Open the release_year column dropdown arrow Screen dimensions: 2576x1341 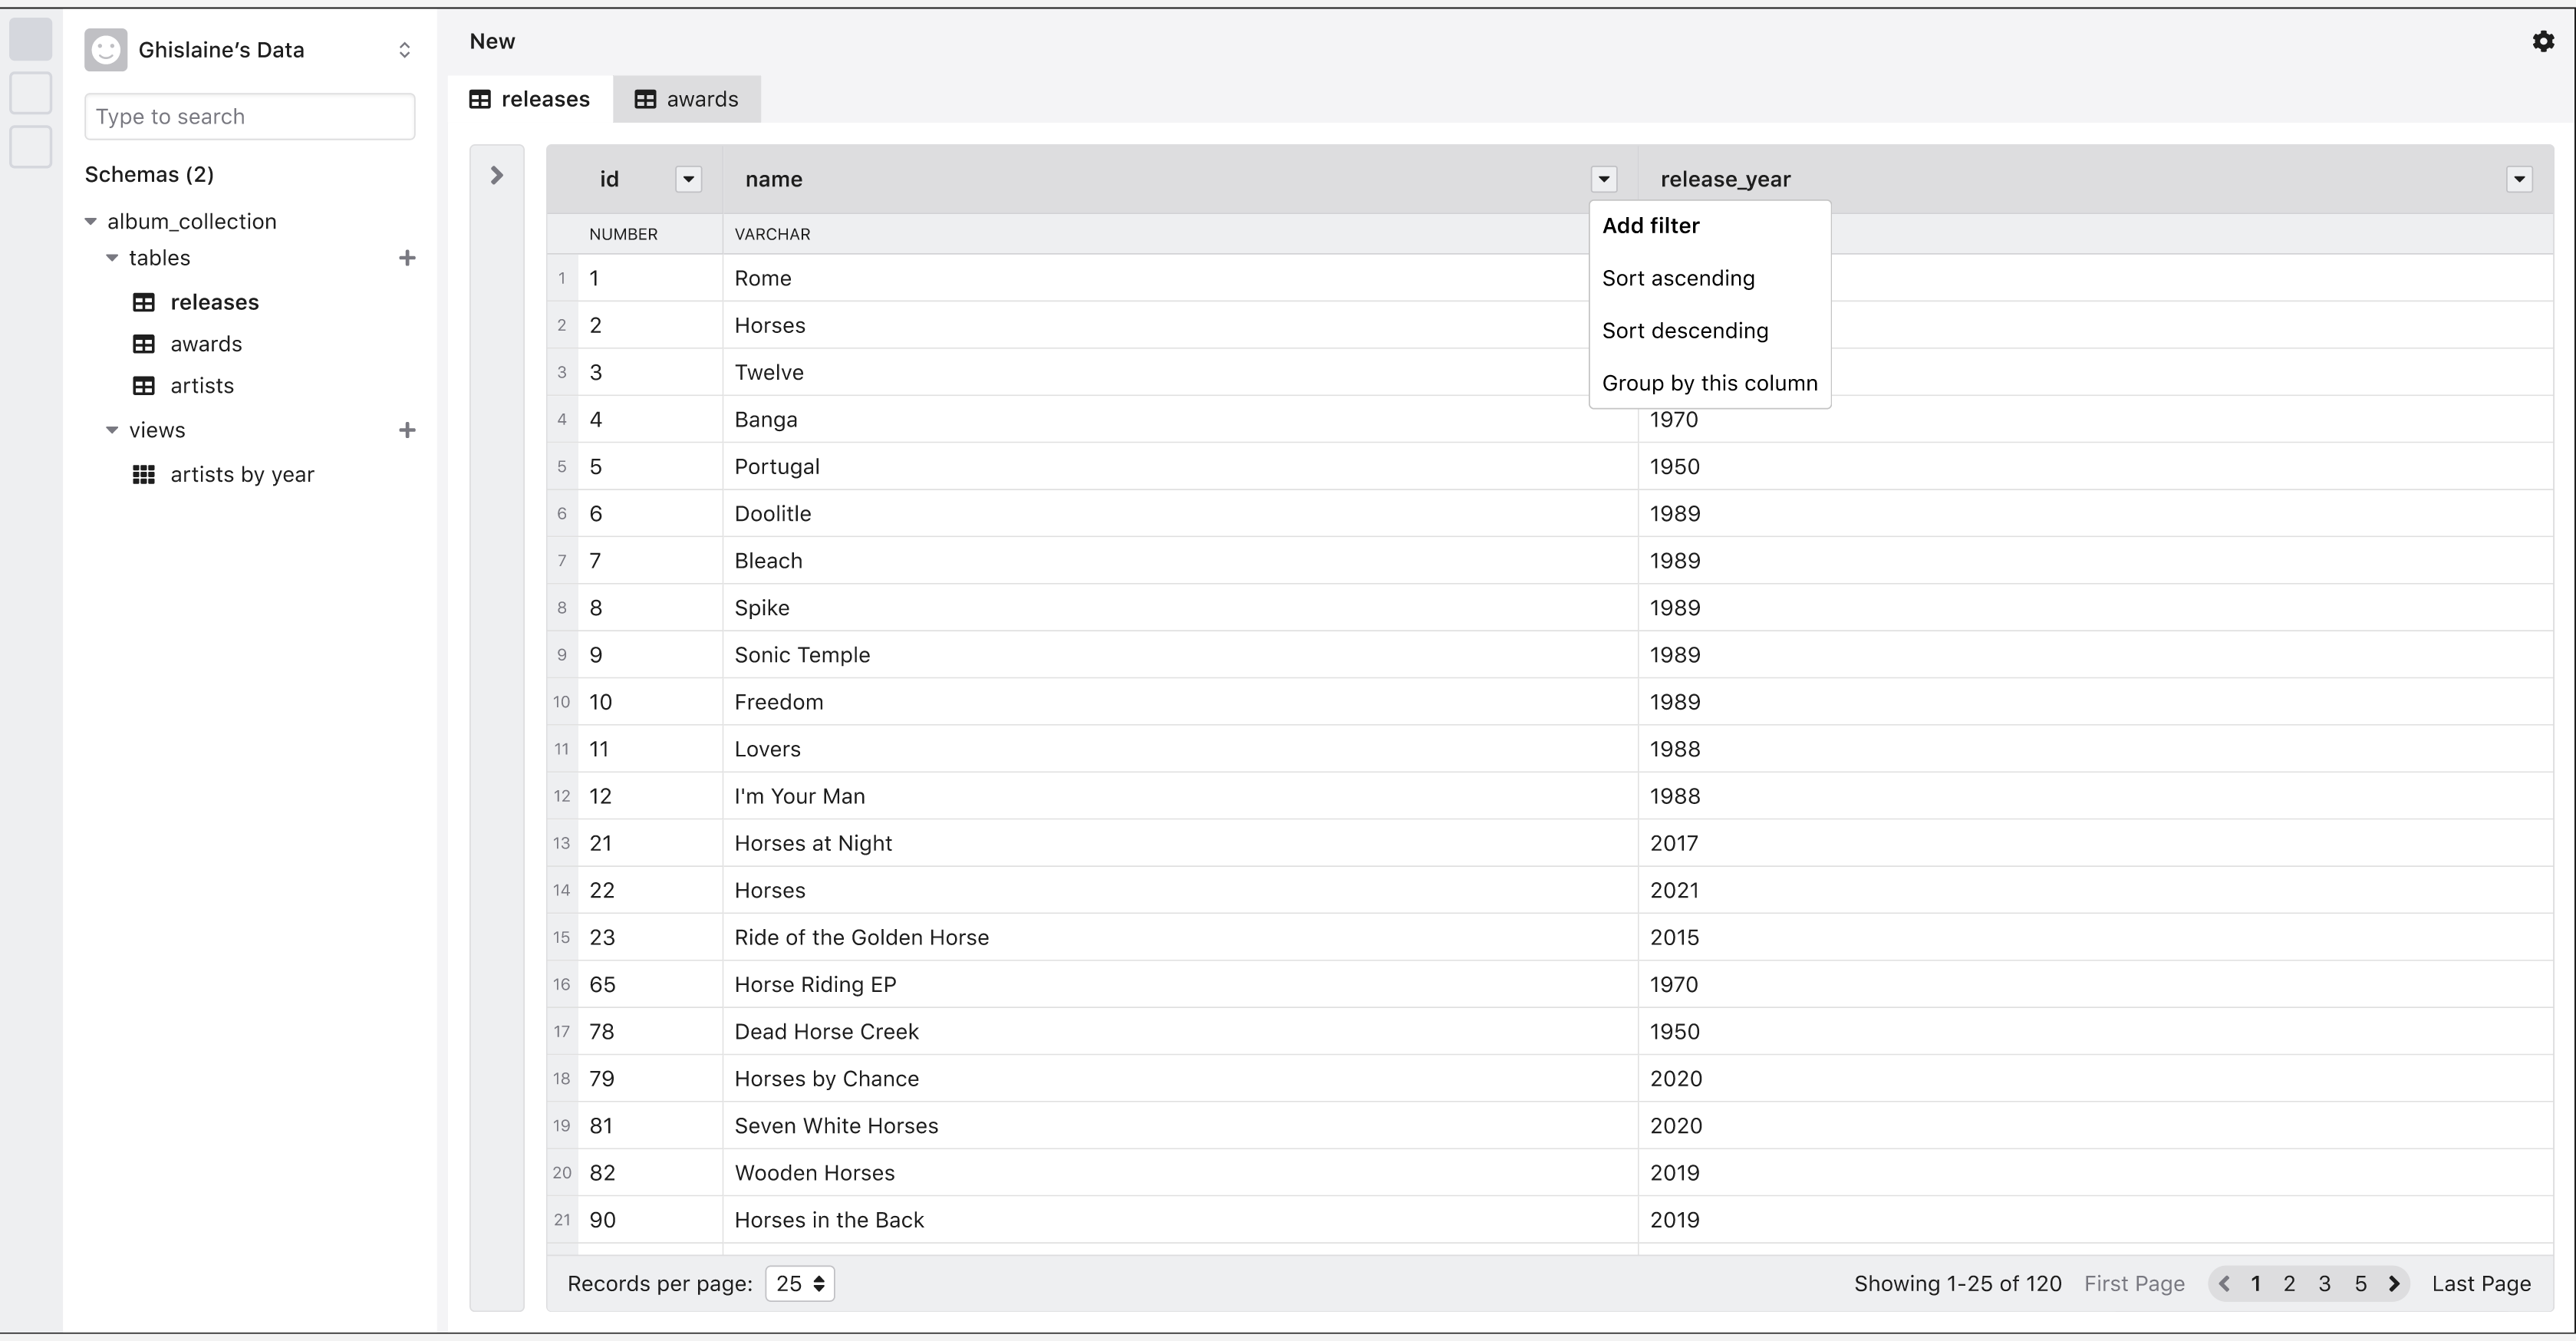click(x=2519, y=179)
